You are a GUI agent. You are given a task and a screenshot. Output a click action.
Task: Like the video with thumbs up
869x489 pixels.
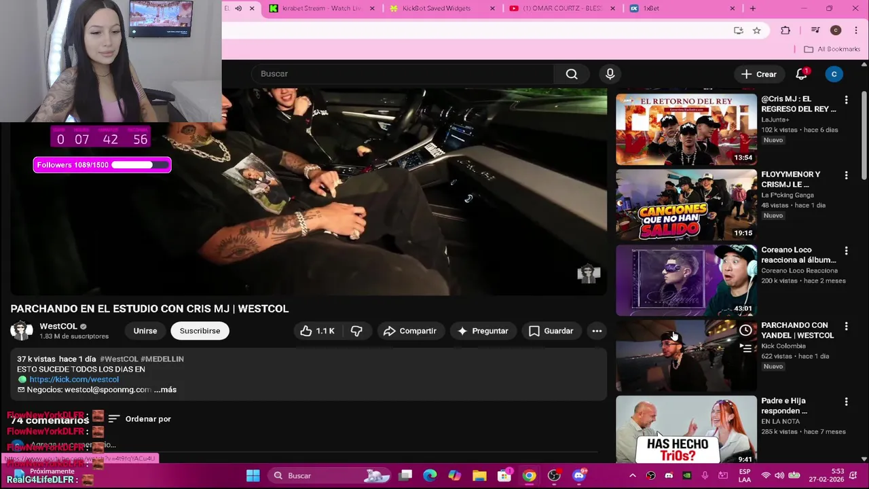[x=317, y=331]
